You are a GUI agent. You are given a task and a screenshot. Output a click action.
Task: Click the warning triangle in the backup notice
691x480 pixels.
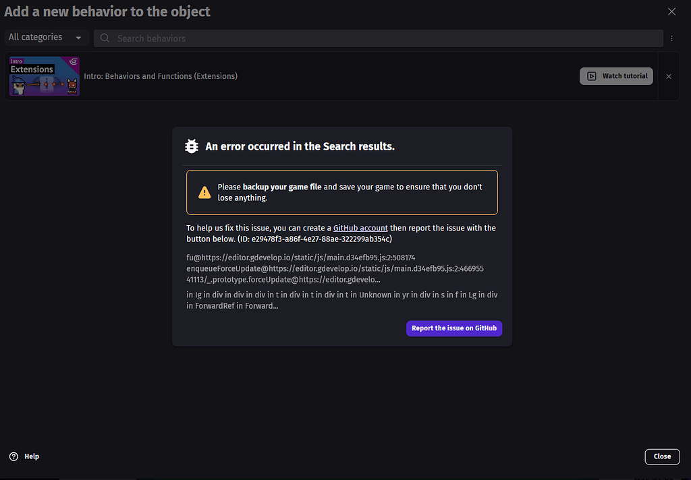point(204,191)
